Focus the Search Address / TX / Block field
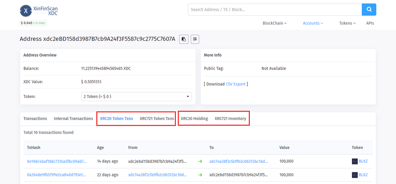The width and height of the screenshot is (396, 184). pos(274,9)
